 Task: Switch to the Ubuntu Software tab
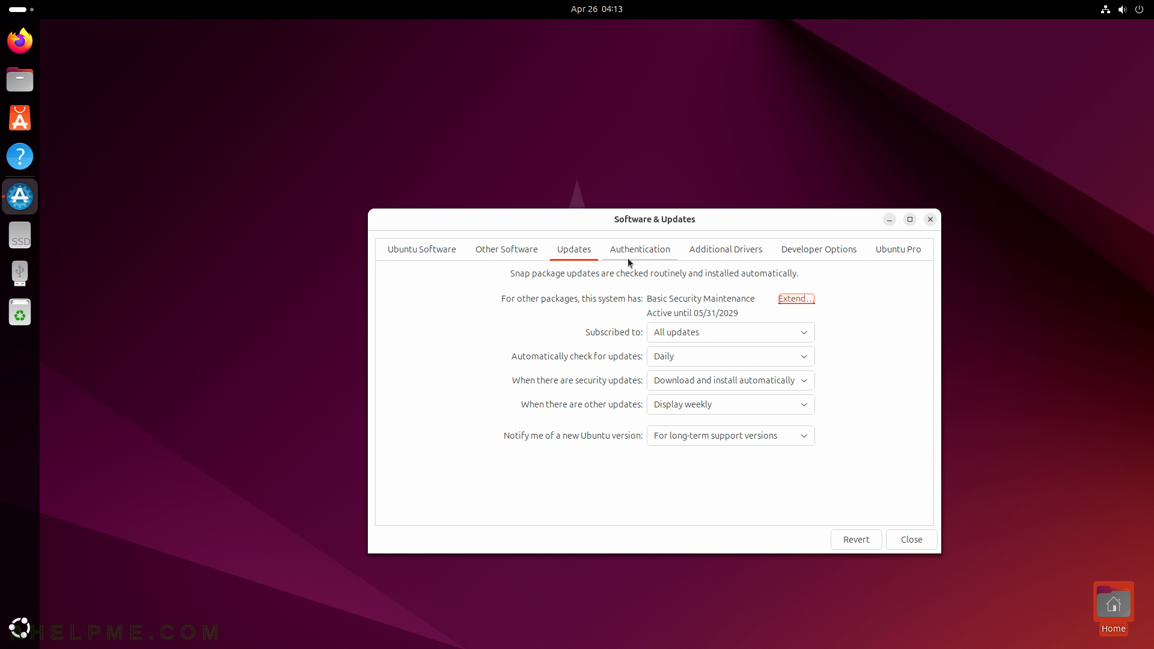[x=421, y=249]
